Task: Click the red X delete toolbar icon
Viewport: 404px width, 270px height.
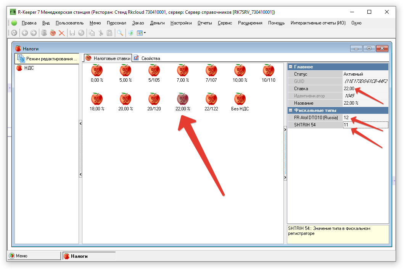Action: (61, 33)
